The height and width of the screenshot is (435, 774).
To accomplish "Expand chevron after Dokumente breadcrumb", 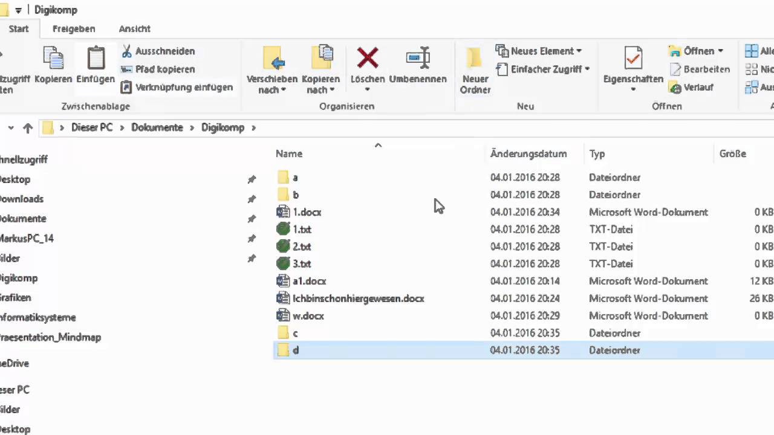I will tap(192, 127).
